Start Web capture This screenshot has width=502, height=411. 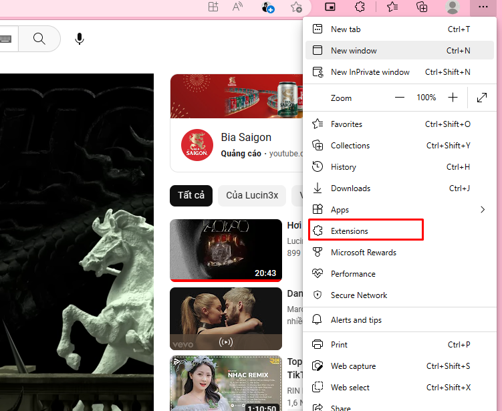coord(400,366)
